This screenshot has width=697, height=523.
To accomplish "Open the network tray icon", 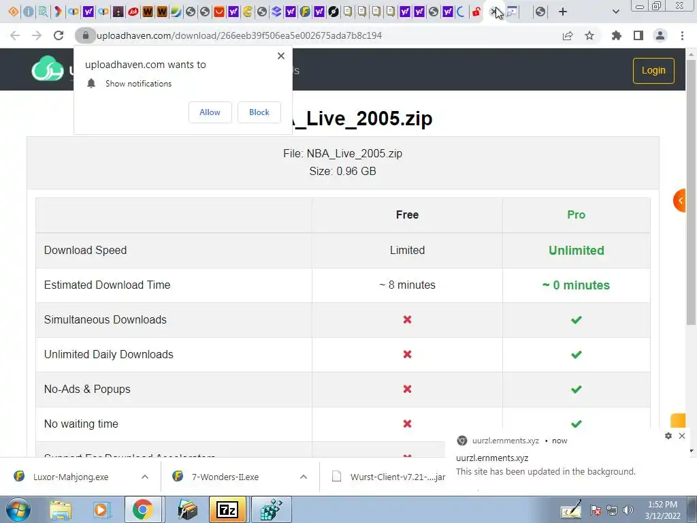I will 612,510.
